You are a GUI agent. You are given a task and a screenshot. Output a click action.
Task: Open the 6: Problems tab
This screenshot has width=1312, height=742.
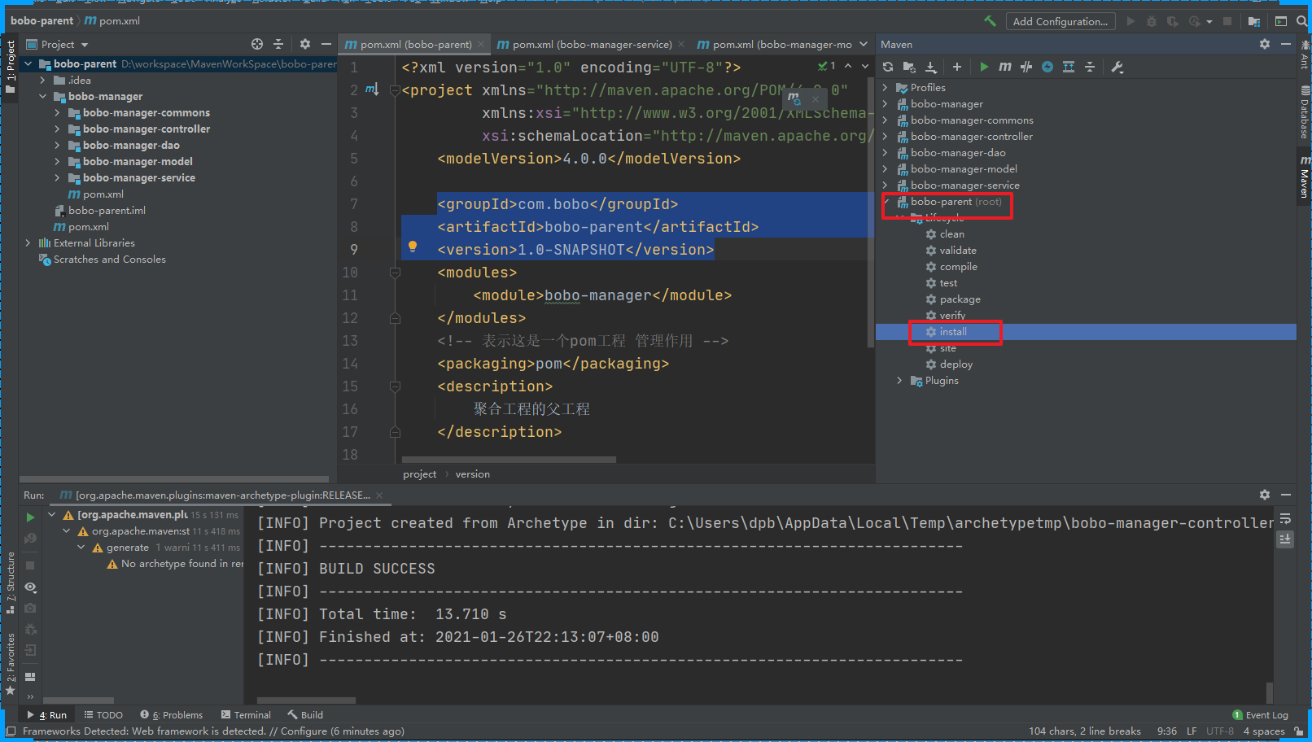[x=172, y=715]
